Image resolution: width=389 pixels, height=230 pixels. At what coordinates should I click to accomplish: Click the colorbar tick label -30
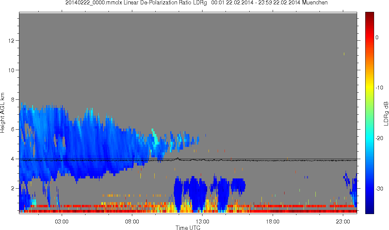379,189
